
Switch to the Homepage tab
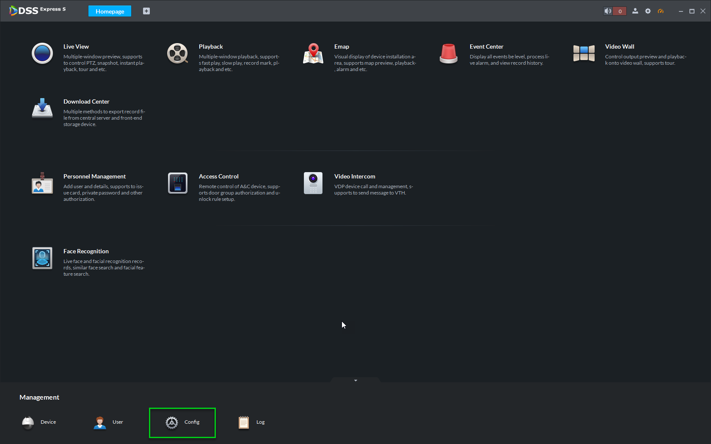tap(110, 11)
